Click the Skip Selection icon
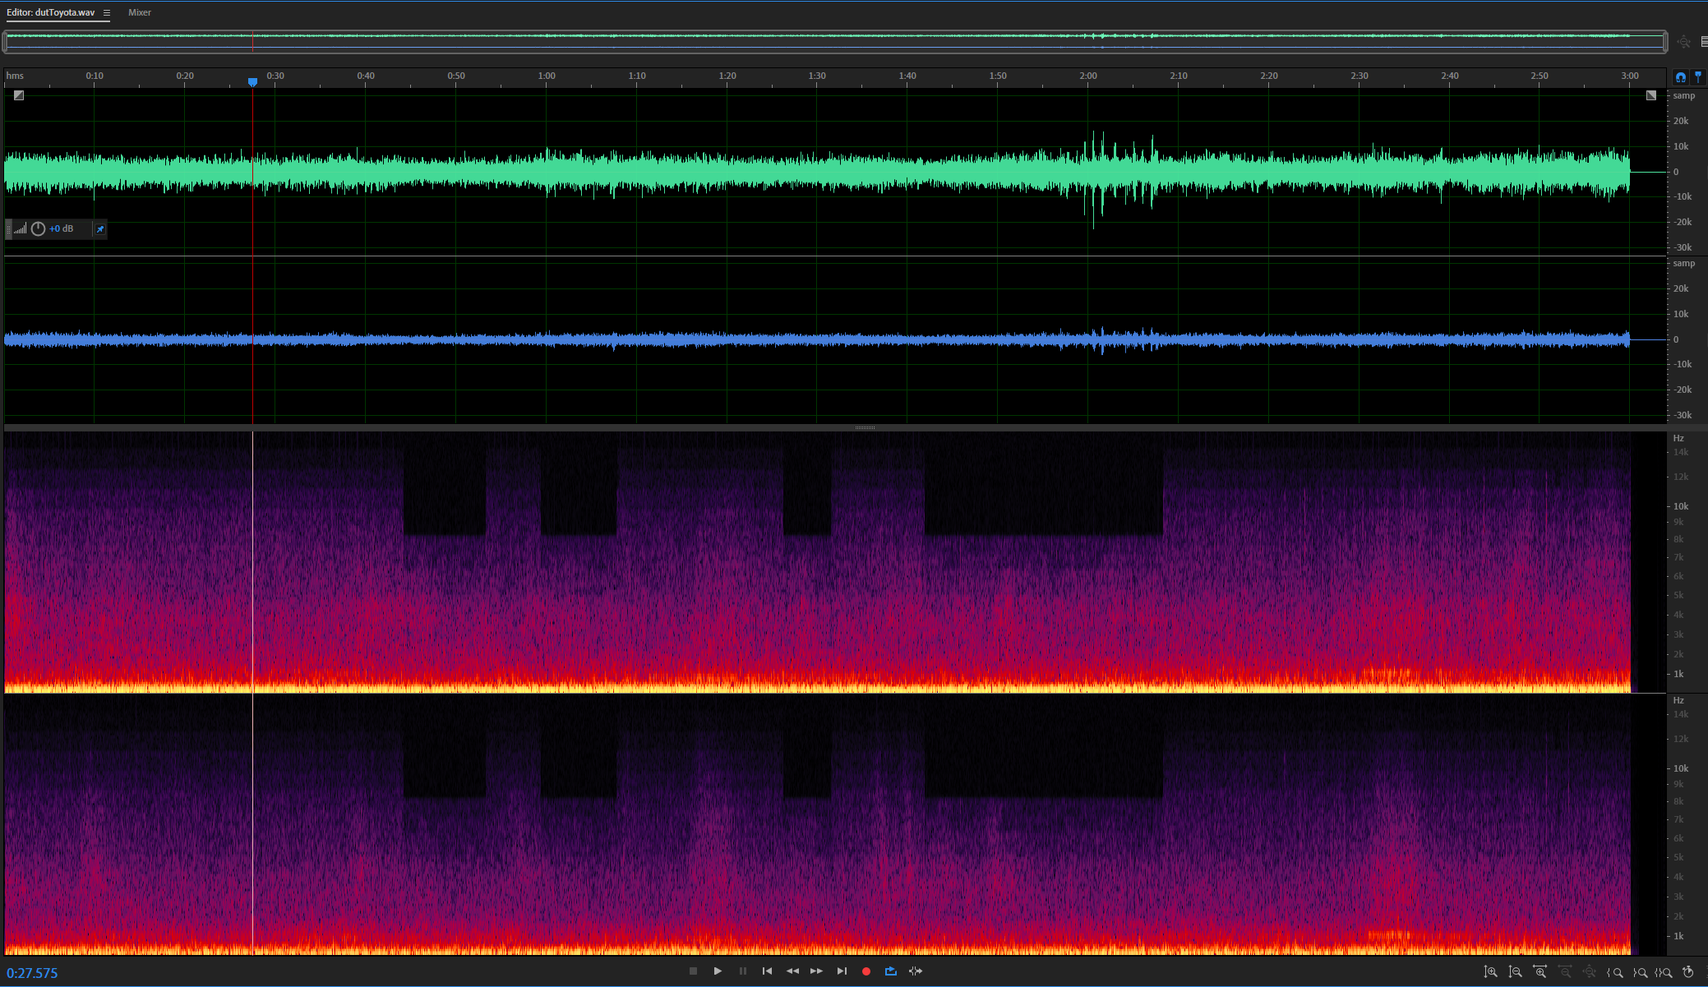Viewport: 1708px width, 987px height. point(915,971)
